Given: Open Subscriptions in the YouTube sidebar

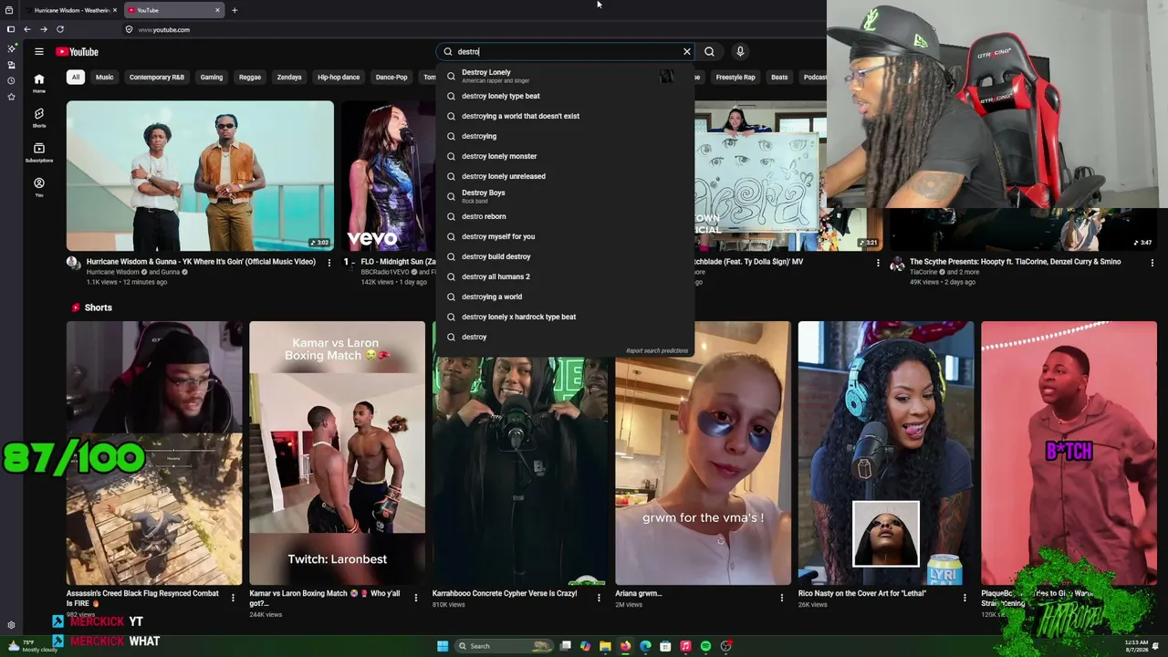Looking at the screenshot, I should (39, 152).
